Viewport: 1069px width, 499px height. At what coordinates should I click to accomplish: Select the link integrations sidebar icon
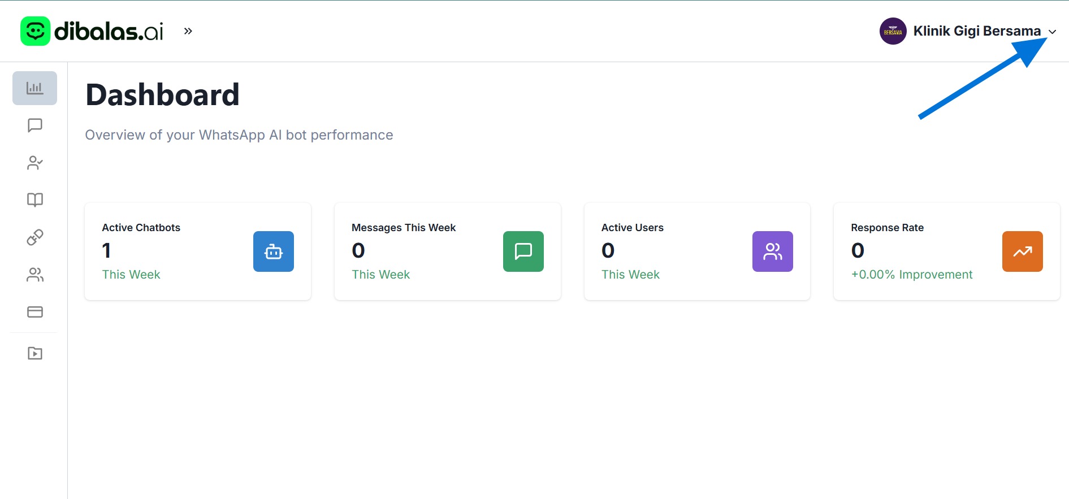[35, 237]
